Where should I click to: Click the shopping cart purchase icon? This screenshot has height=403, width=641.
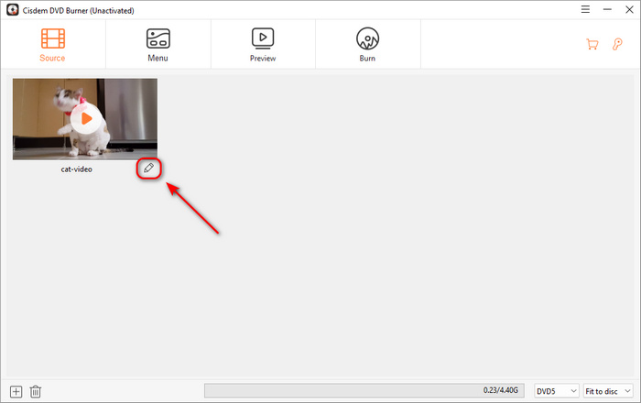pos(592,44)
